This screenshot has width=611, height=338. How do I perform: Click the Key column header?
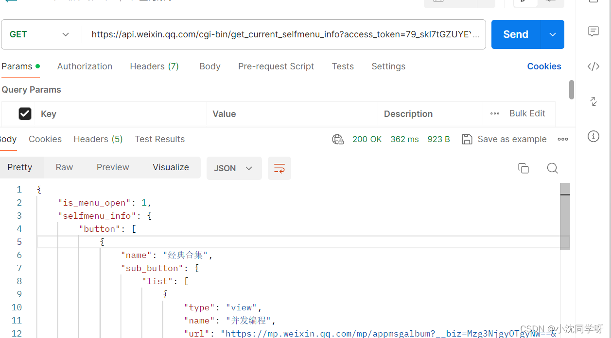pyautogui.click(x=49, y=114)
